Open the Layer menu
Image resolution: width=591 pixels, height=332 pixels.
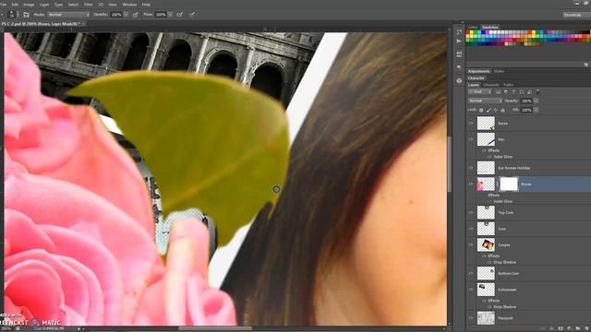[x=44, y=5]
